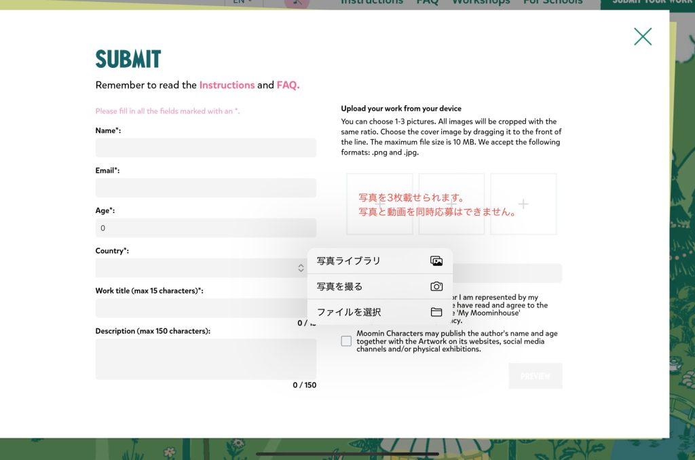This screenshot has height=460, width=695.
Task: Tap the photo library icon in popup menu
Action: click(x=436, y=261)
